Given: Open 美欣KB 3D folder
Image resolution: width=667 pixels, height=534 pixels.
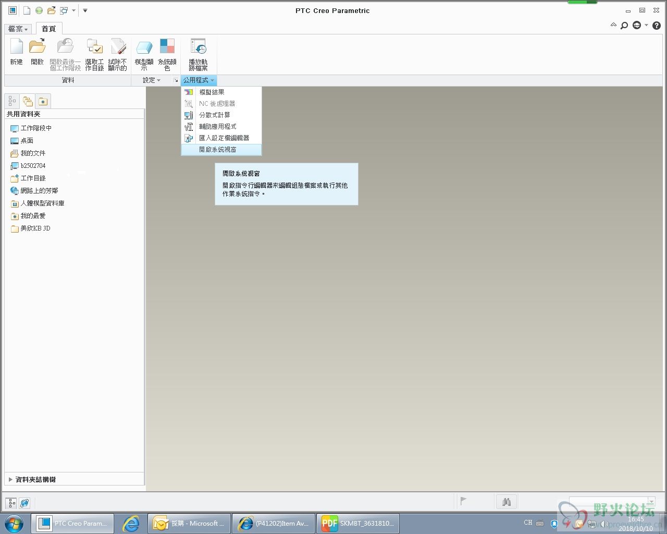Looking at the screenshot, I should tap(31, 228).
